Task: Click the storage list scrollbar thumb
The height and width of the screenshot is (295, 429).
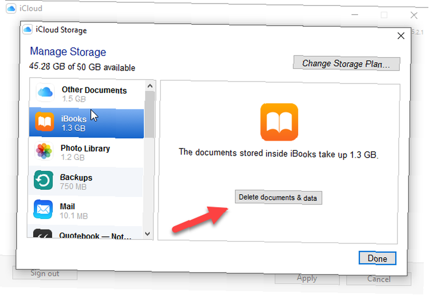Action: 149,114
